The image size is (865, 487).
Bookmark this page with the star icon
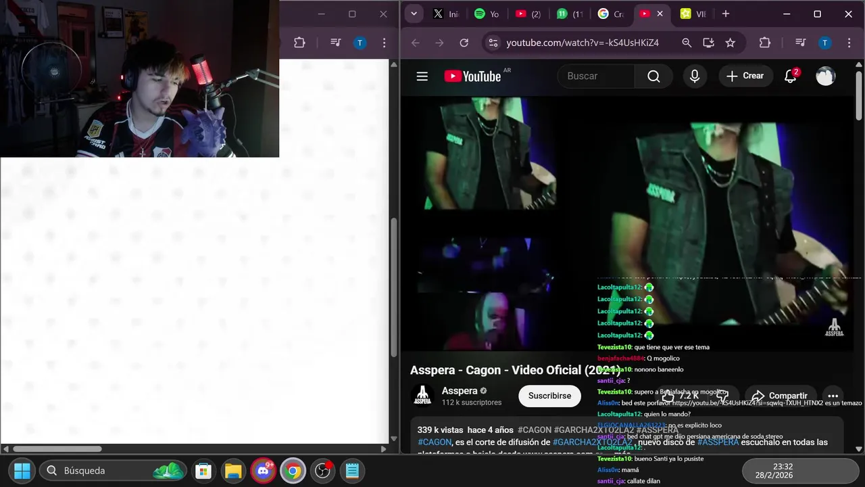click(x=731, y=43)
